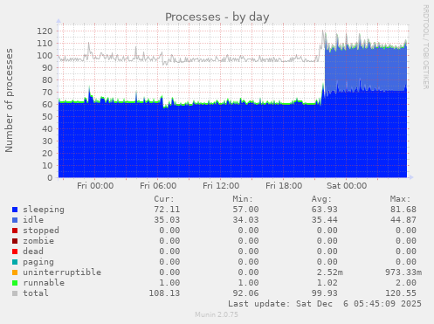This screenshot has width=434, height=324.
Task: Click the 'Processes - by day' chart title
Action: click(217, 17)
